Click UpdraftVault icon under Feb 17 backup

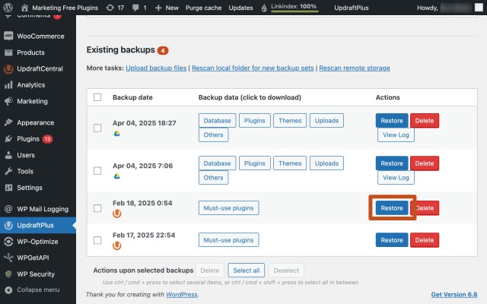[x=116, y=245]
